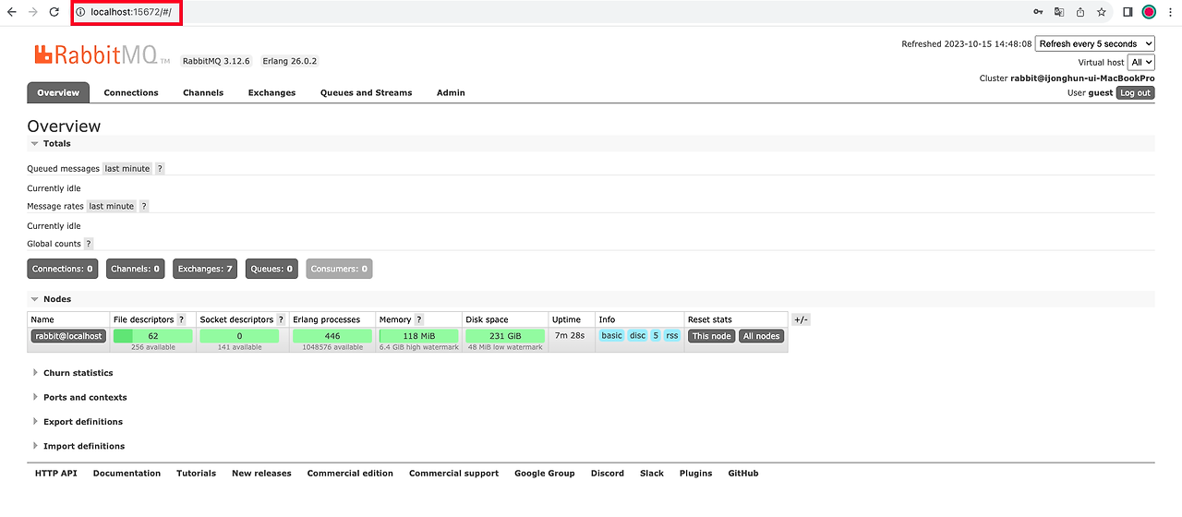Open the GitHub footer link
1182x517 pixels.
click(743, 473)
